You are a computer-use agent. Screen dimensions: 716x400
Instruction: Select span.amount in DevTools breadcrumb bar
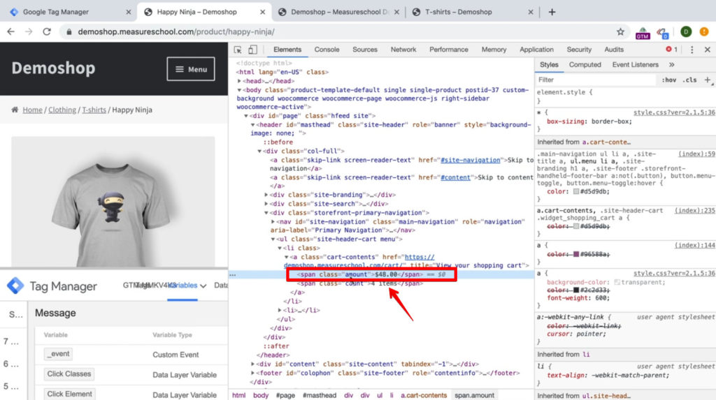tap(474, 395)
